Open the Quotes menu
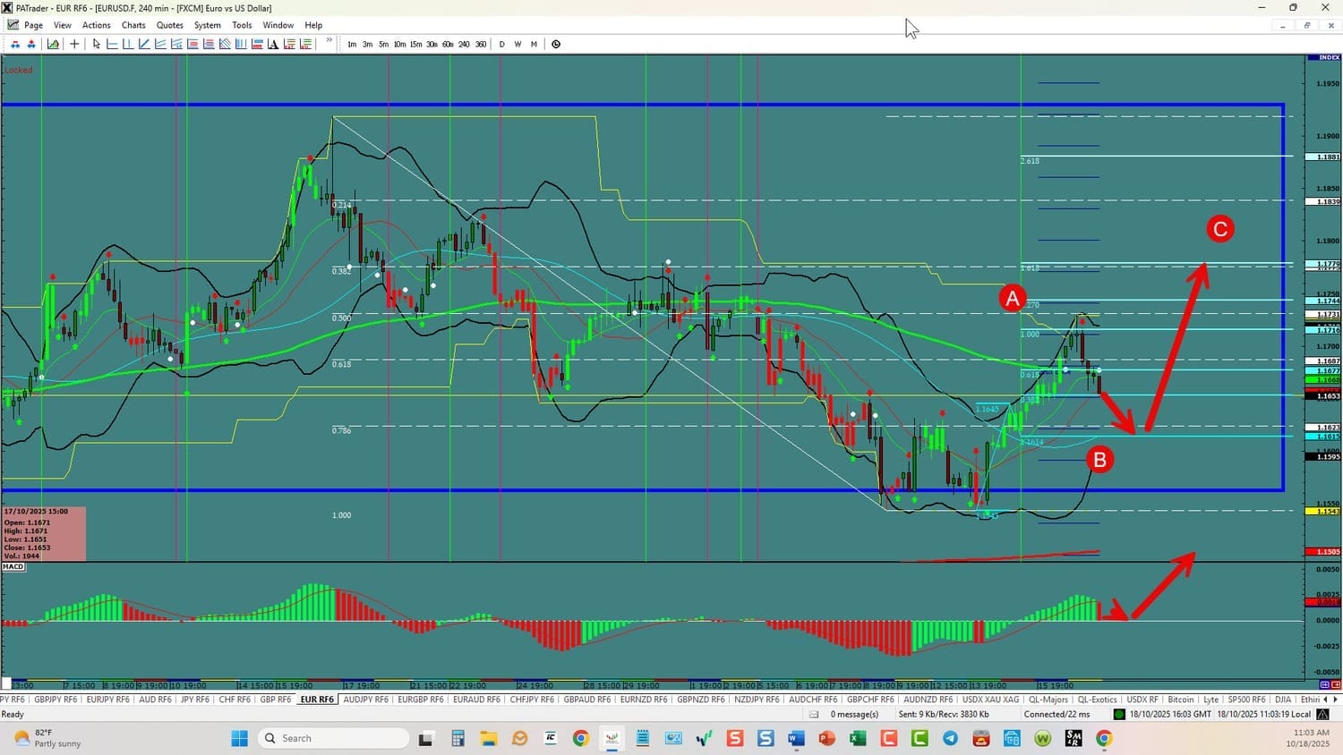The width and height of the screenshot is (1343, 755). point(169,25)
